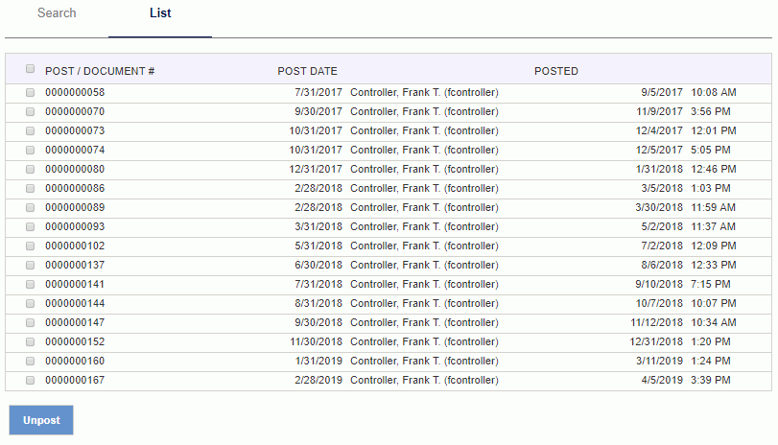Click document number 0000000137
This screenshot has height=445, width=778.
pyautogui.click(x=75, y=266)
